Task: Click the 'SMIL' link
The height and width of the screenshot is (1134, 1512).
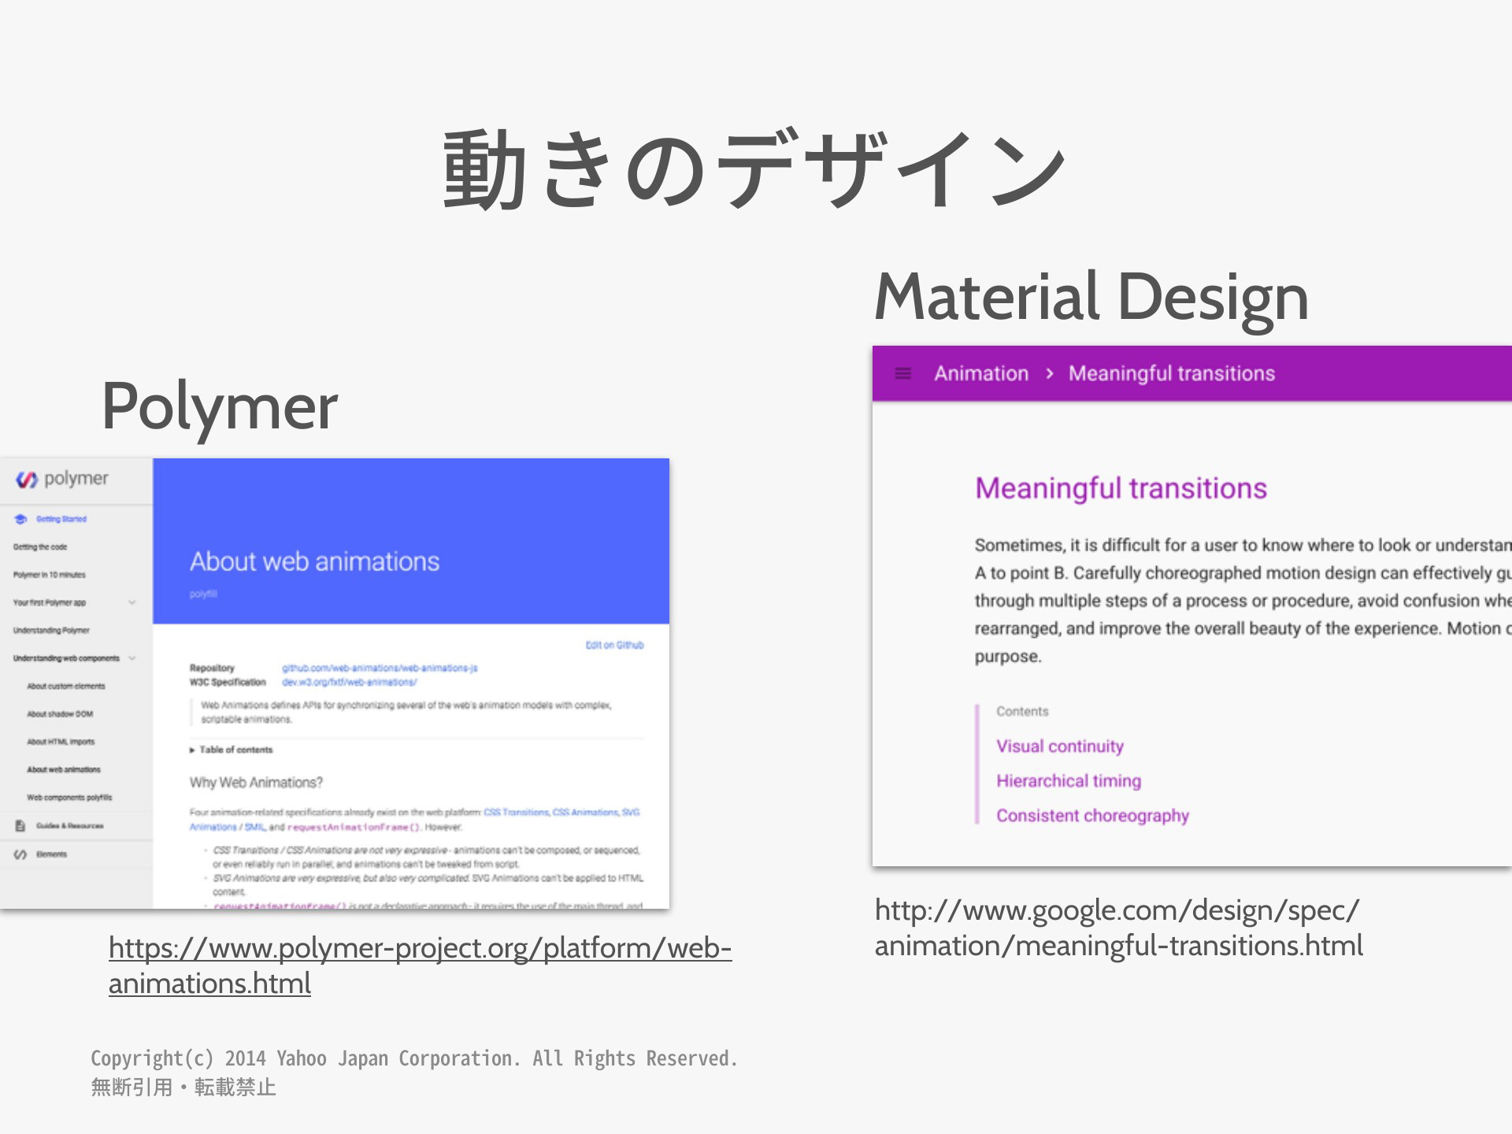Action: 254,827
